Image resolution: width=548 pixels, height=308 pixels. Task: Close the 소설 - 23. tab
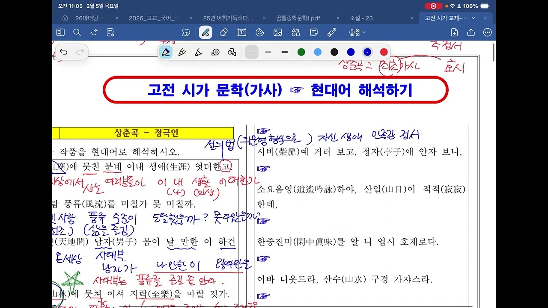(412, 18)
